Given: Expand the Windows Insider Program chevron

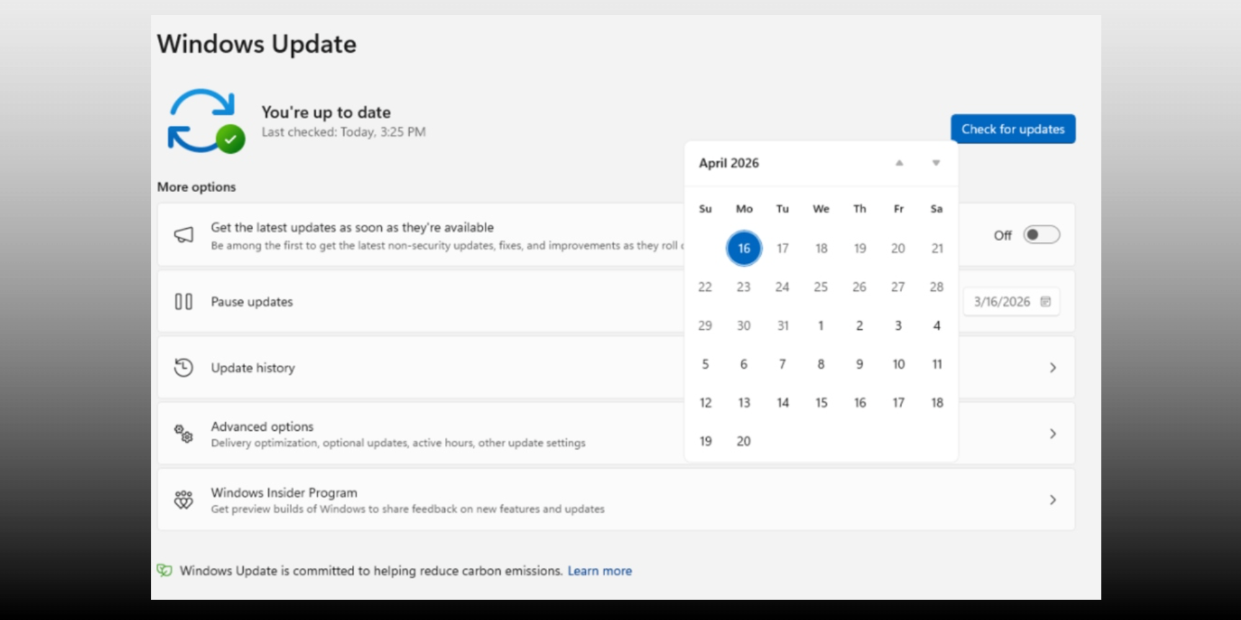Looking at the screenshot, I should tap(1052, 500).
